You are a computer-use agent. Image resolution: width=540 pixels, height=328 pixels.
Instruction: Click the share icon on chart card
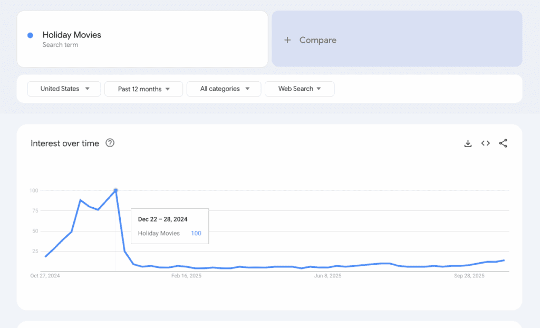503,143
